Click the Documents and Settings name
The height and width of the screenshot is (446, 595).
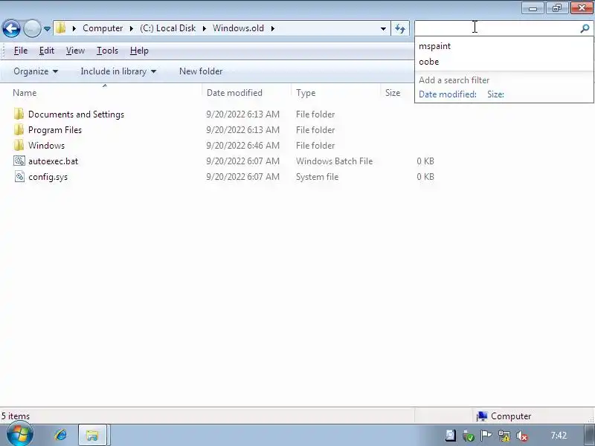(x=76, y=114)
